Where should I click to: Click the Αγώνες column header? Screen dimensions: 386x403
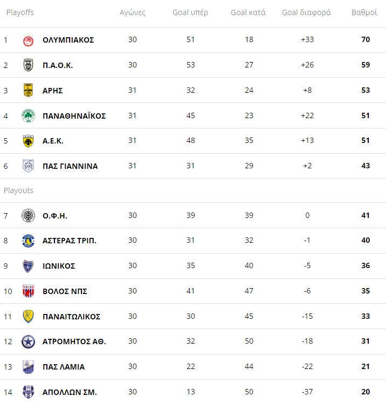(x=133, y=12)
